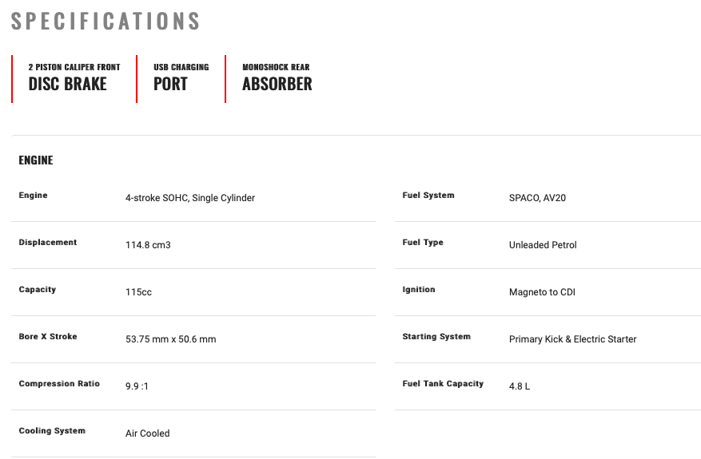701x459 pixels.
Task: Click the Displacement row label
Action: click(x=48, y=243)
